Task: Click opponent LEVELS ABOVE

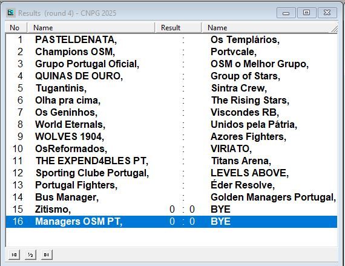Action: 249,173
